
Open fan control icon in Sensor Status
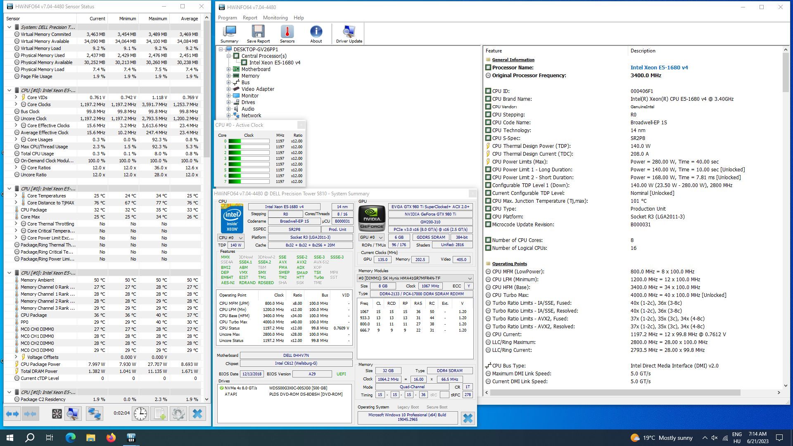pos(57,414)
